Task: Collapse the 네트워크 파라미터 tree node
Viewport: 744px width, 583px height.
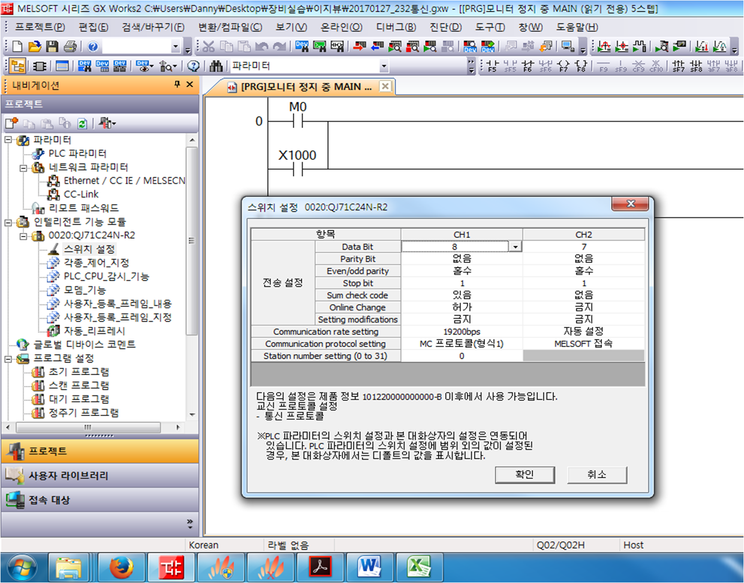Action: (23, 168)
